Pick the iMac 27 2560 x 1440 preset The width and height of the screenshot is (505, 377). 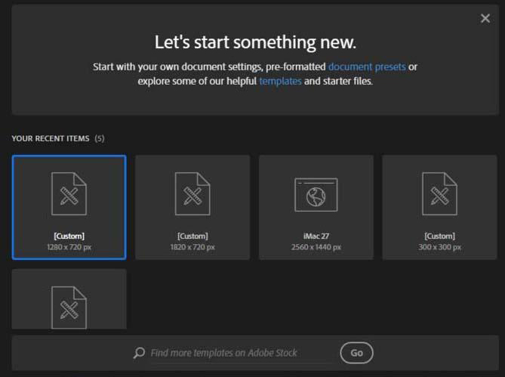pyautogui.click(x=316, y=207)
